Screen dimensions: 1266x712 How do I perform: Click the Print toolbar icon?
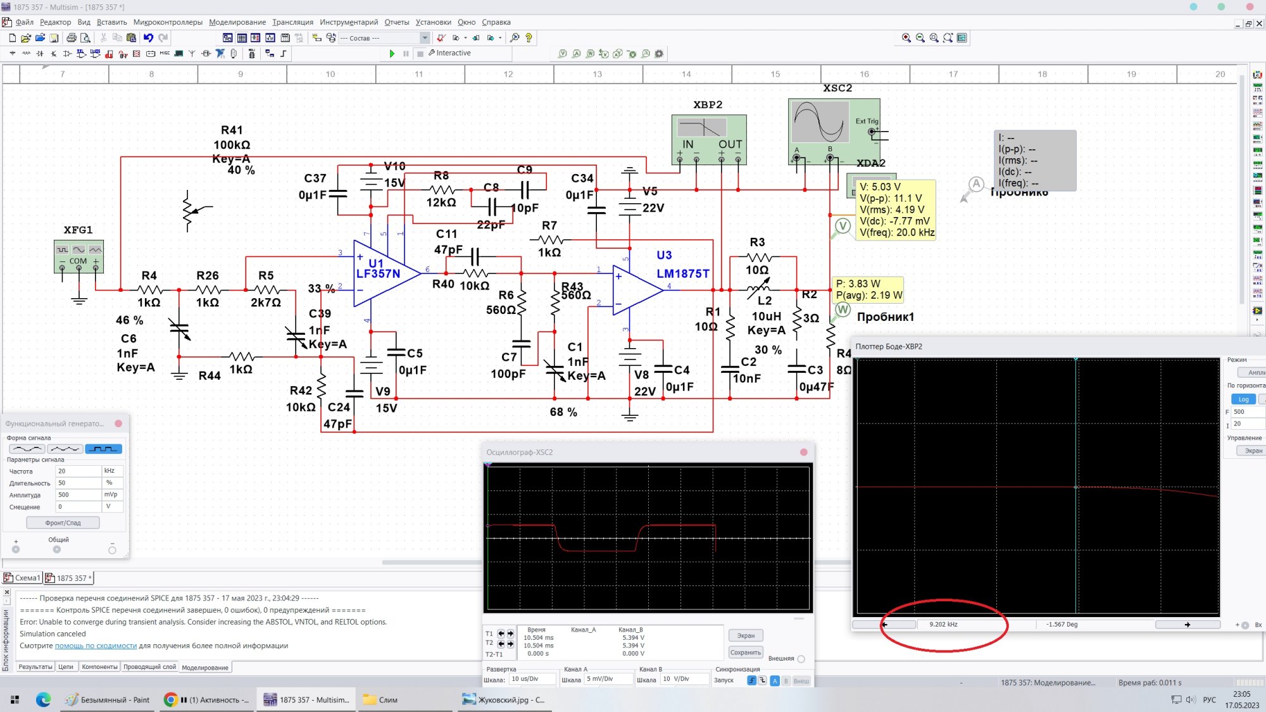[71, 38]
